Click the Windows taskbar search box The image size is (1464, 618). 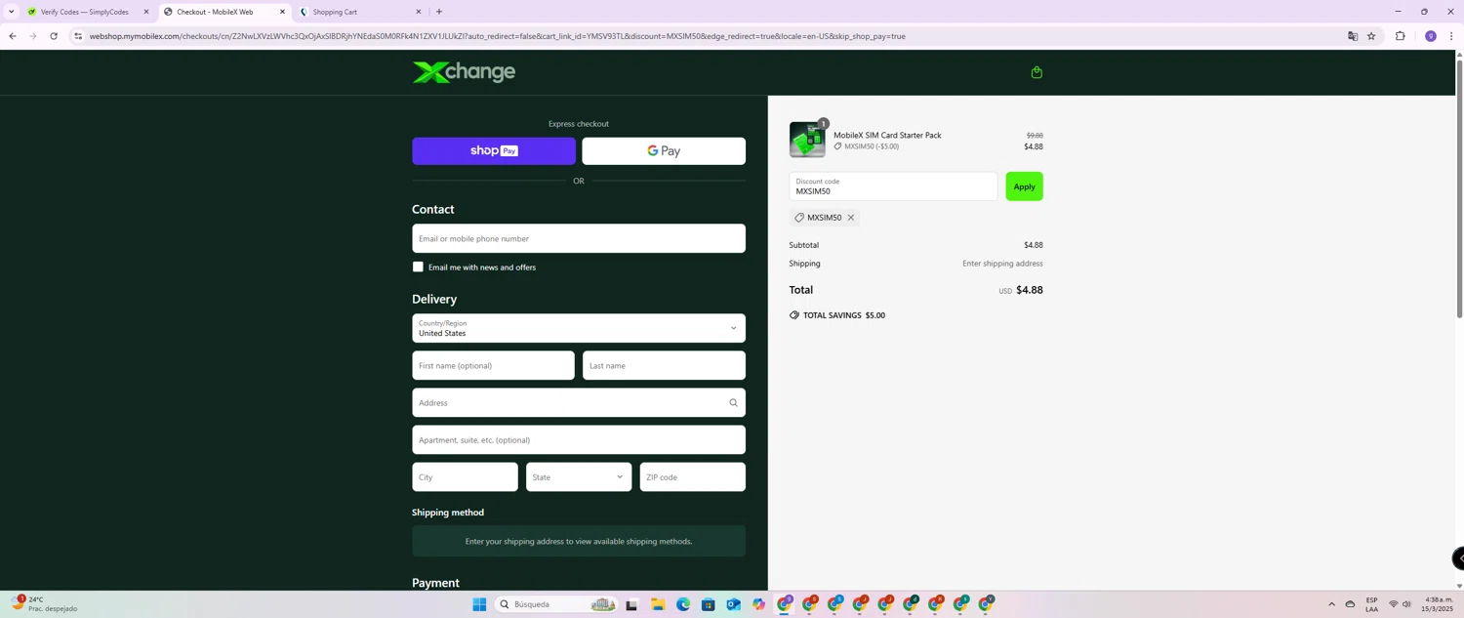[x=556, y=604]
